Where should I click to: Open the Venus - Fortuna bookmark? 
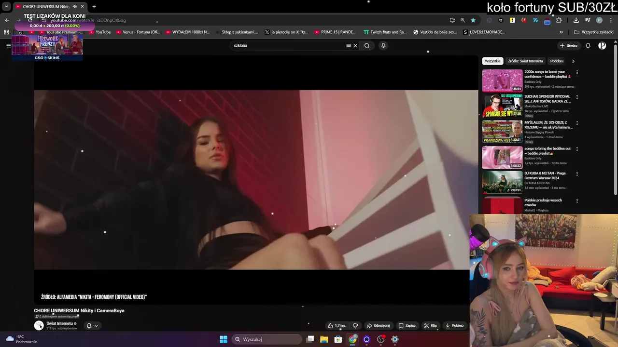tap(138, 32)
